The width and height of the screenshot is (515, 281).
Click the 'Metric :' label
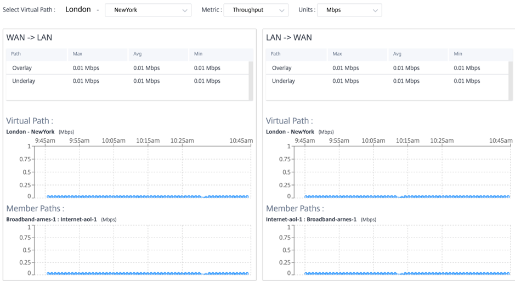click(211, 10)
